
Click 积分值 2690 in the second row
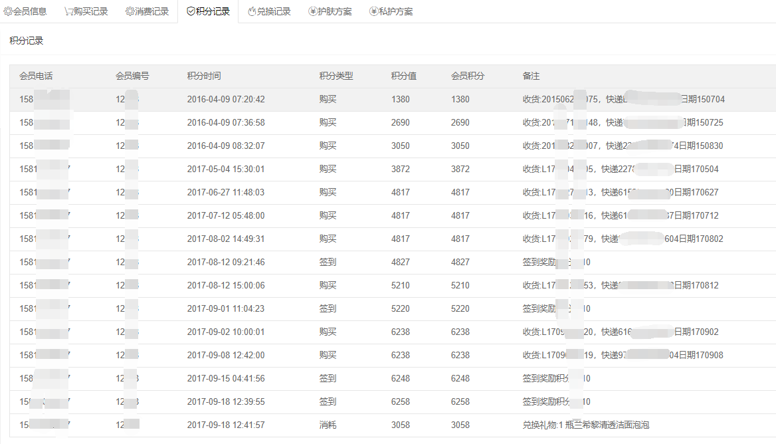click(401, 123)
